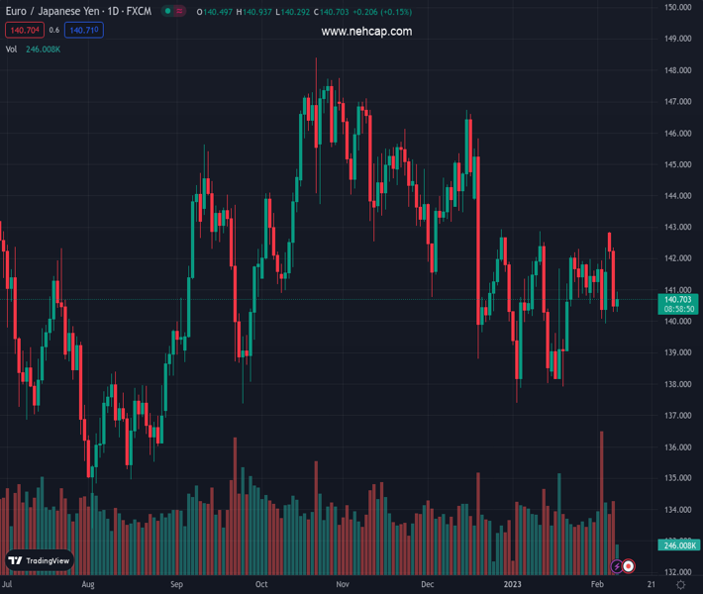This screenshot has width=703, height=594.
Task: Click the 145.000 price axis label
Action: click(678, 164)
